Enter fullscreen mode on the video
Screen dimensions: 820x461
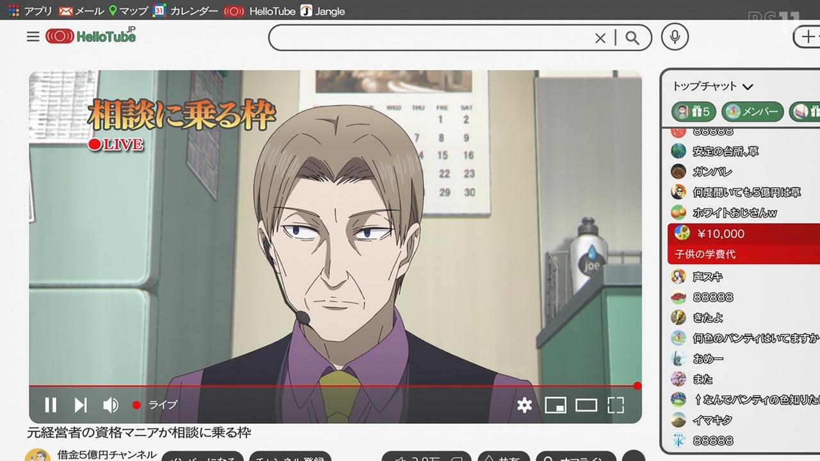[x=616, y=405]
